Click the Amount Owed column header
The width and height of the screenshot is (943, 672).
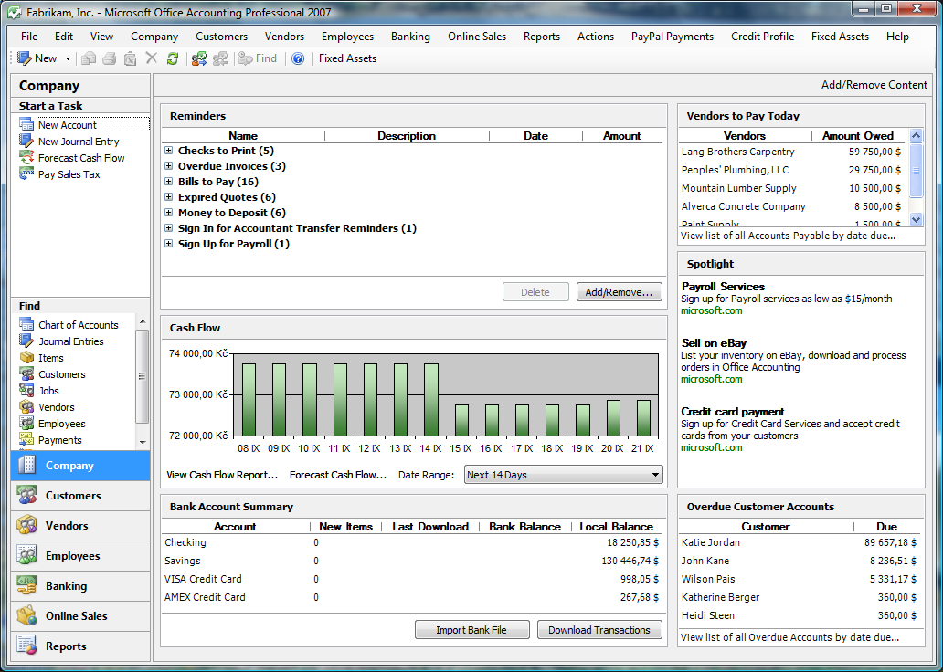pyautogui.click(x=858, y=136)
